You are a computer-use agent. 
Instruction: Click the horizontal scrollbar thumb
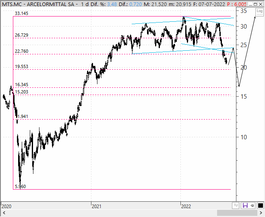pos(237,213)
